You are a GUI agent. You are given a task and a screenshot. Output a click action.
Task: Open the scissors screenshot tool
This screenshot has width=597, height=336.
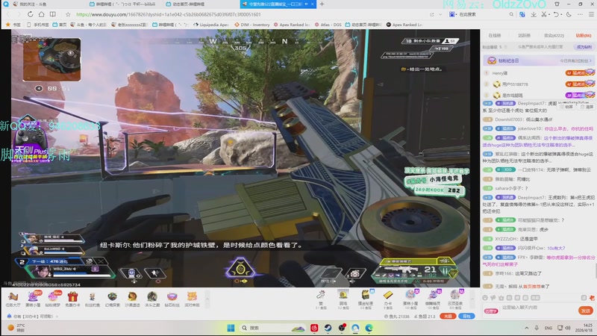544,14
